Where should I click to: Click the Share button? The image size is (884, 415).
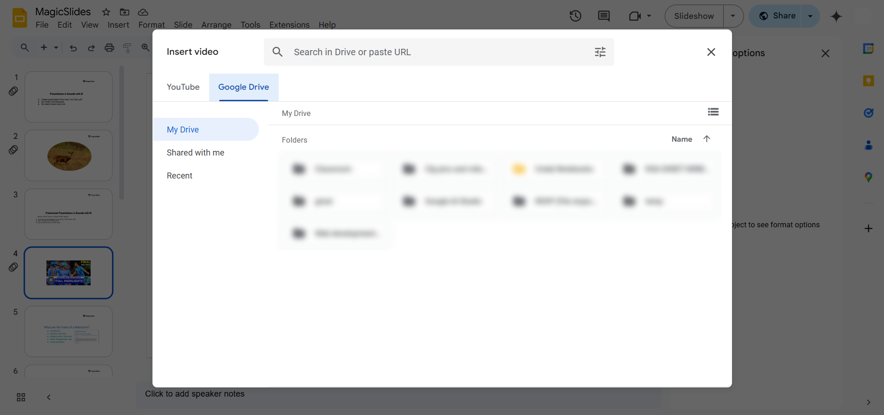[x=776, y=16]
